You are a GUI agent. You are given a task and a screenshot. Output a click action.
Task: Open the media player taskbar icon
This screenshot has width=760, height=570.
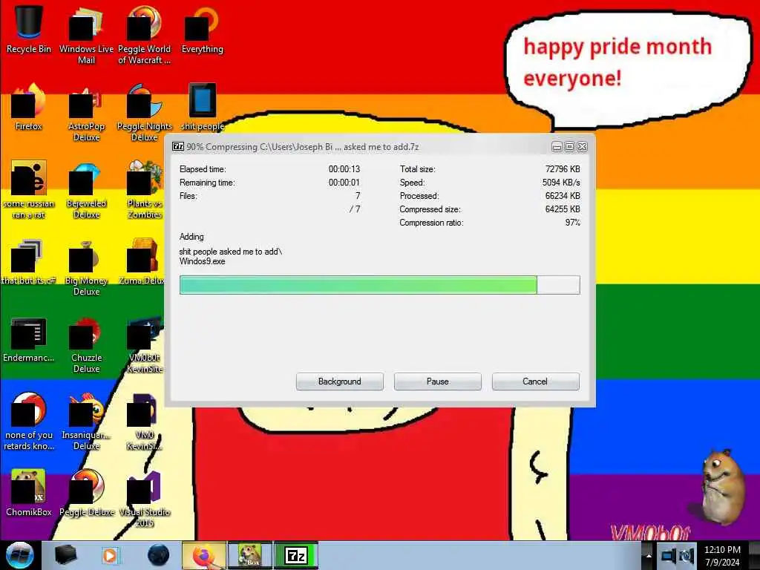point(110,555)
